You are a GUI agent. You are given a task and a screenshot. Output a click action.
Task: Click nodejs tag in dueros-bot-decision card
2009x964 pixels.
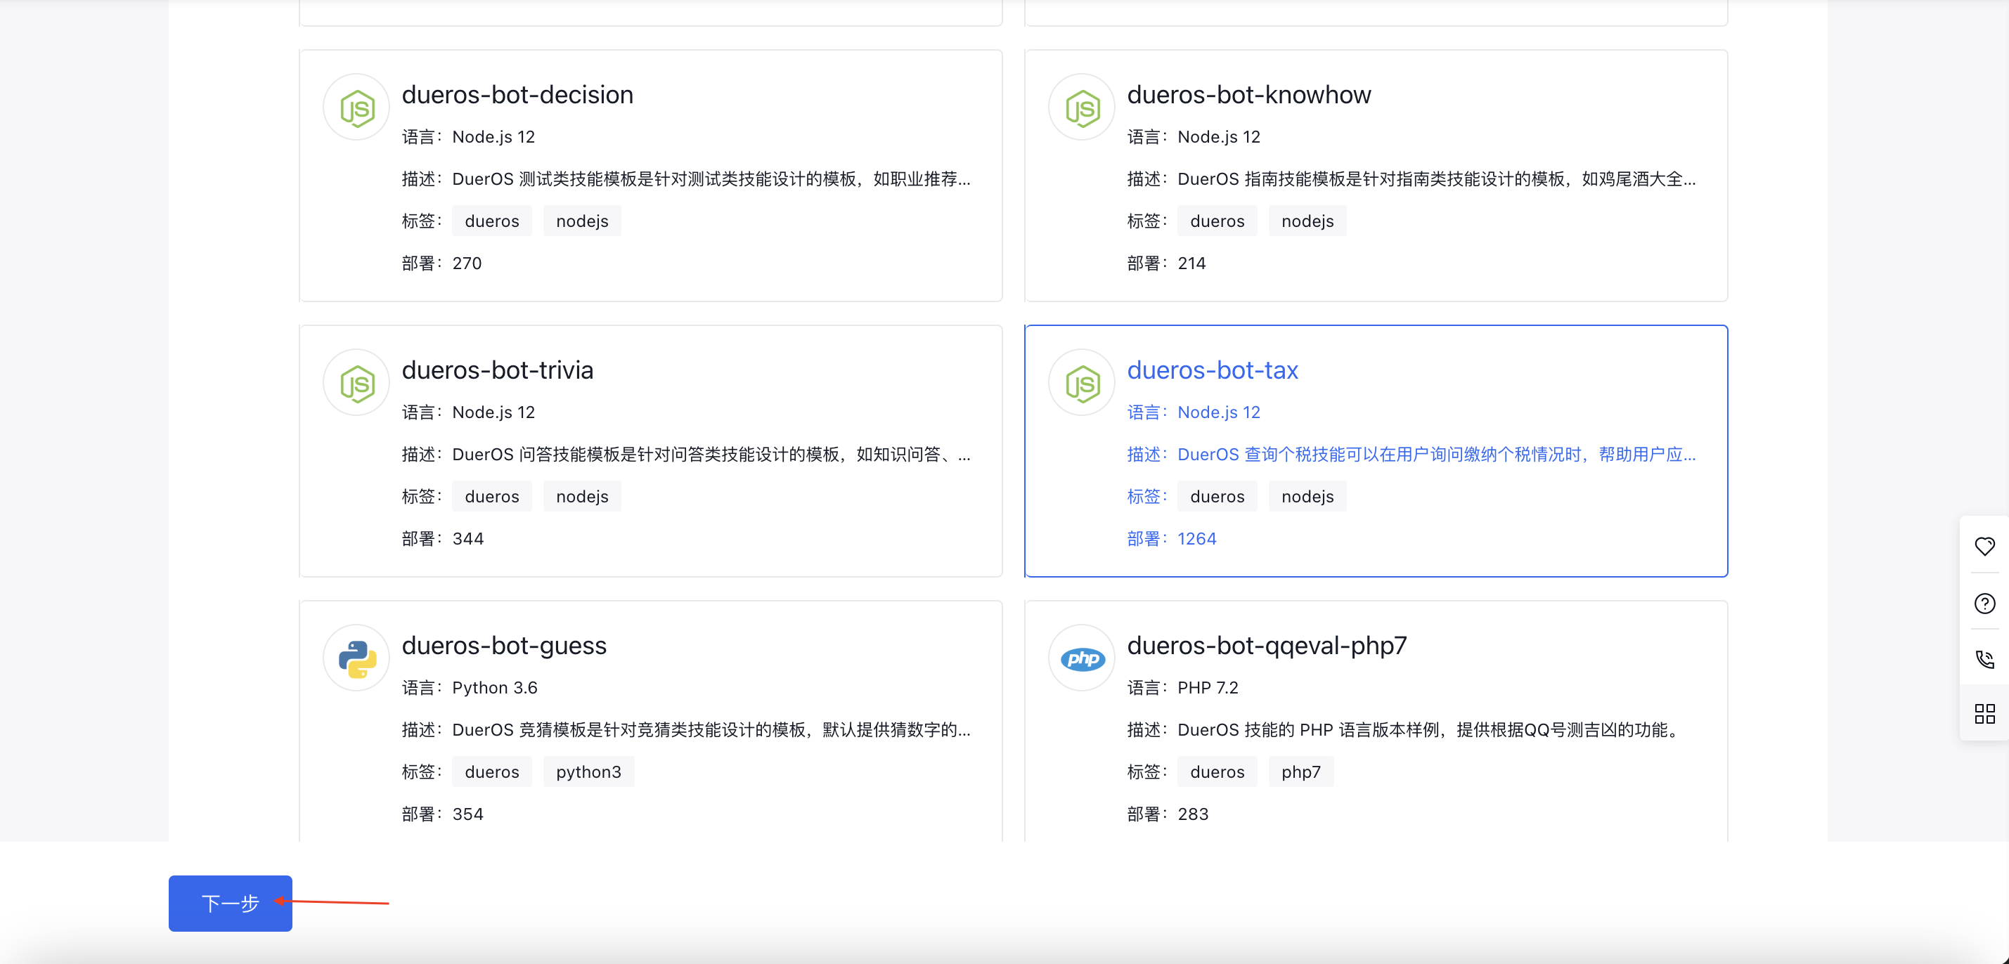coord(582,221)
